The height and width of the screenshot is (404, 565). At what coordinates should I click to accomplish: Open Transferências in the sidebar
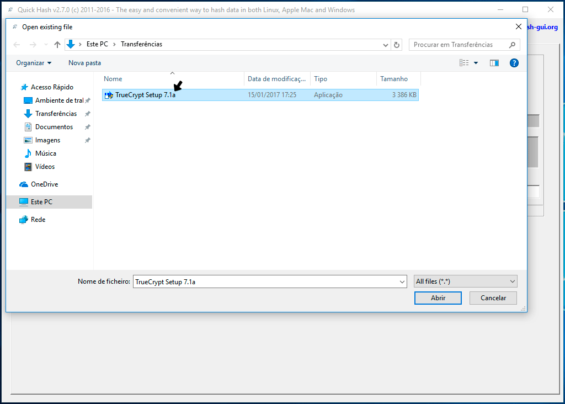click(x=56, y=114)
